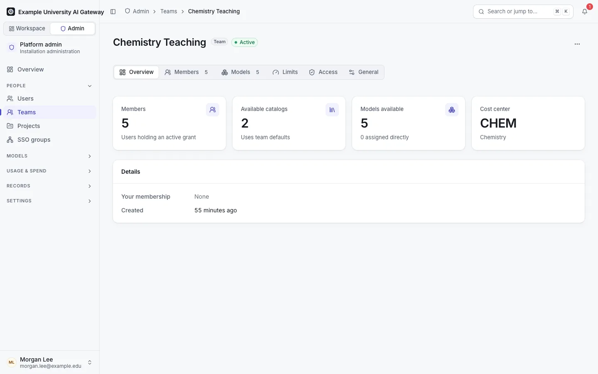This screenshot has height=374, width=598.
Task: Expand the USAGE & SPEND section
Action: pos(49,171)
